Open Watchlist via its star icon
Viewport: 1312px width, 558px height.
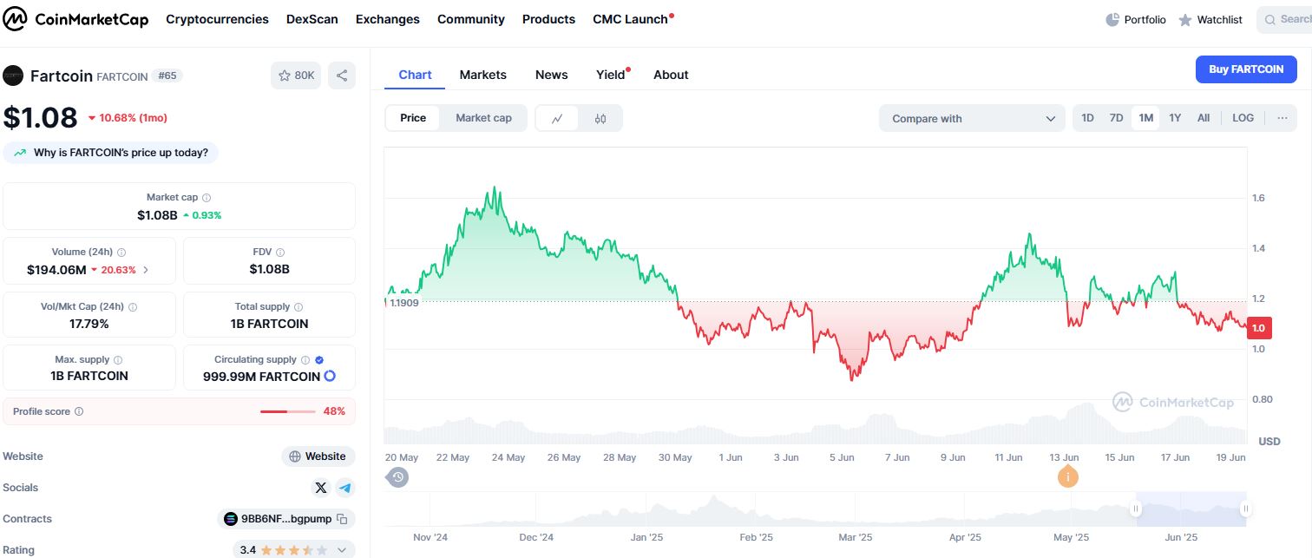[x=1185, y=20]
